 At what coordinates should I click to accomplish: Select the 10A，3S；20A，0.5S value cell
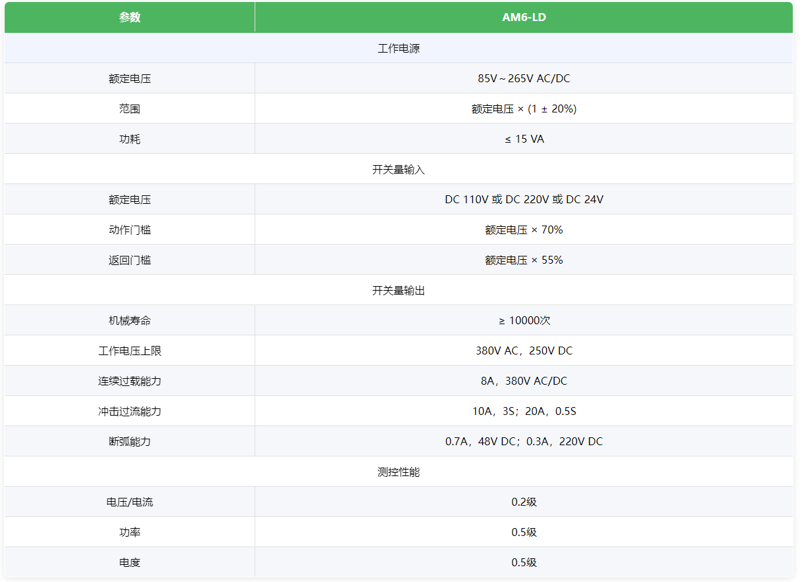[x=524, y=412]
